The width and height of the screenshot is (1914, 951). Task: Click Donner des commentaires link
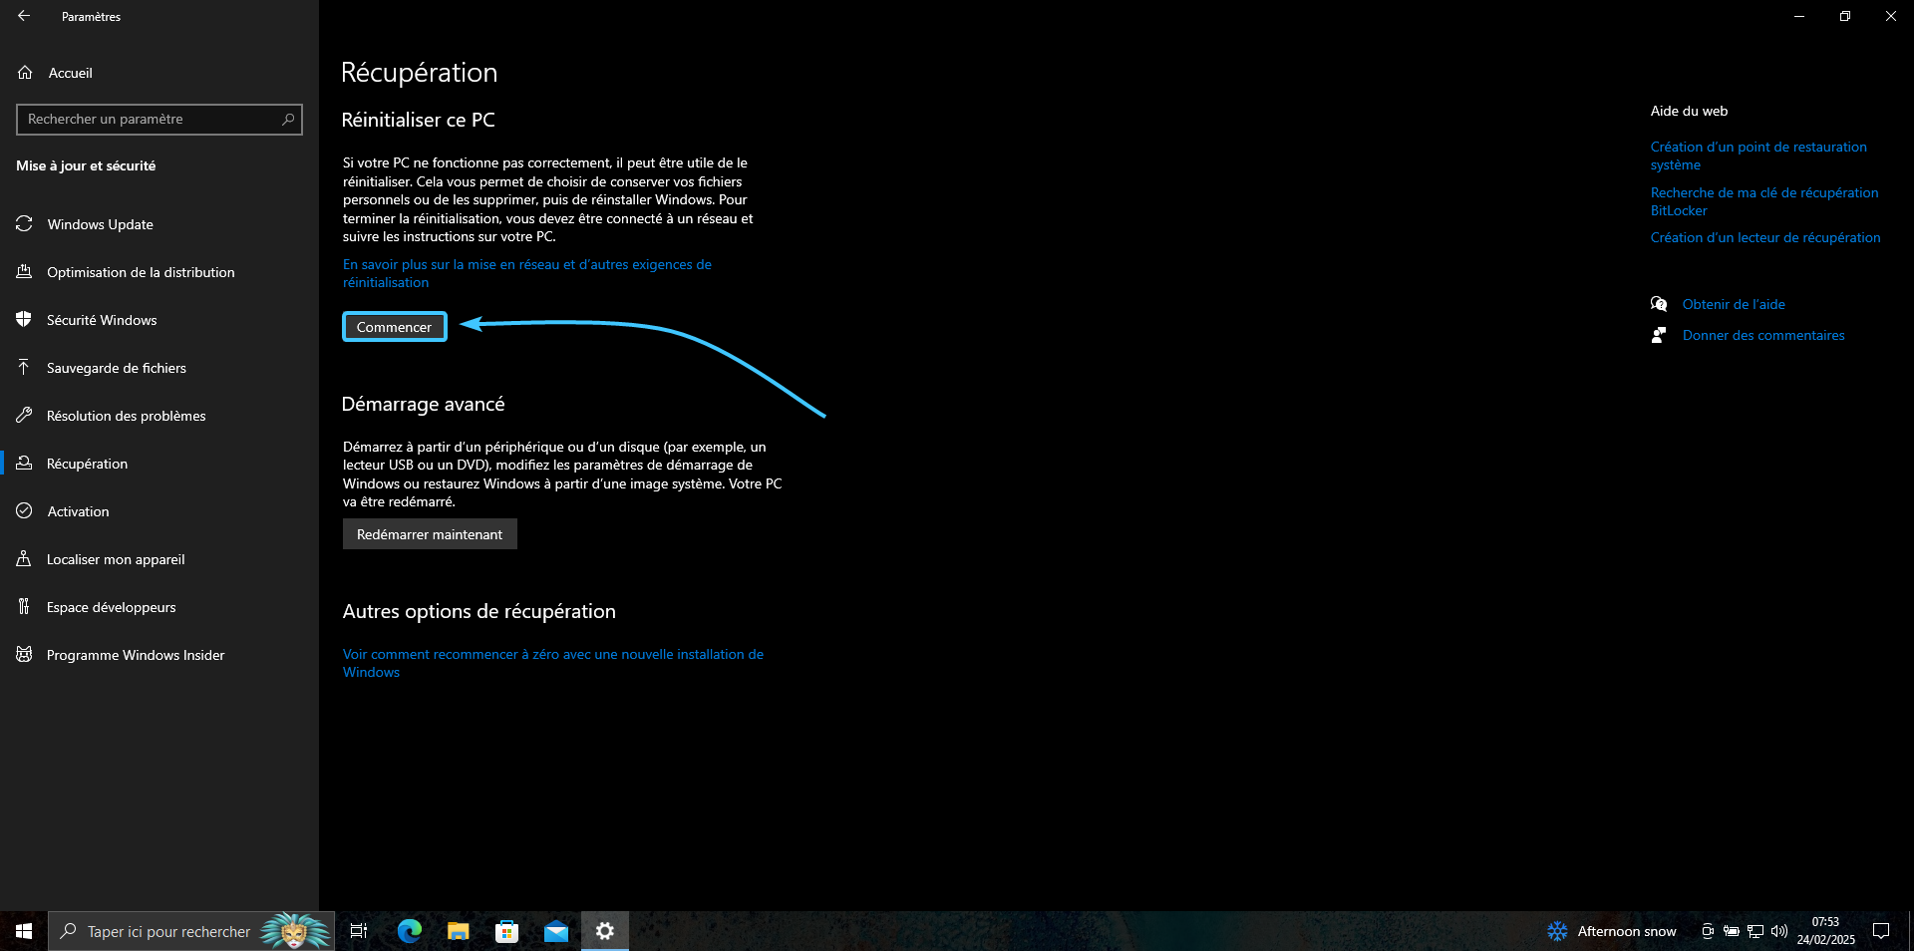[1763, 335]
